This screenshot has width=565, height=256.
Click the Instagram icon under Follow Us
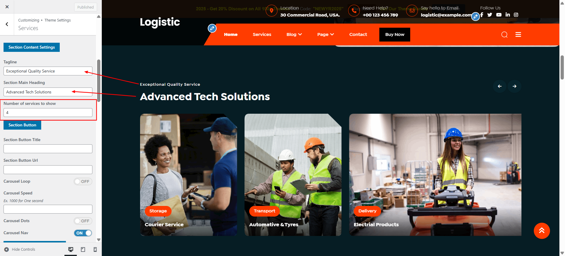click(x=516, y=15)
